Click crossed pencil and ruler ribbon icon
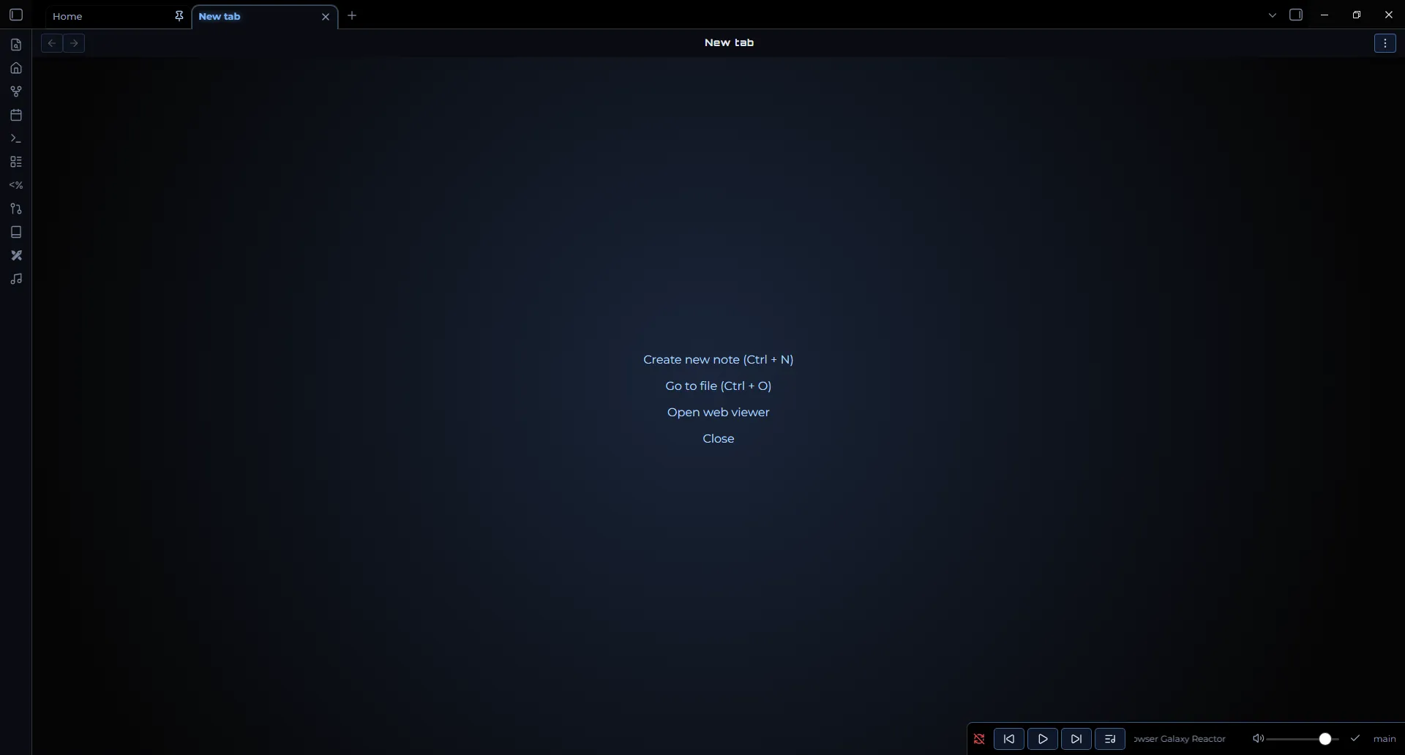Viewport: 1405px width, 755px height. [x=16, y=255]
